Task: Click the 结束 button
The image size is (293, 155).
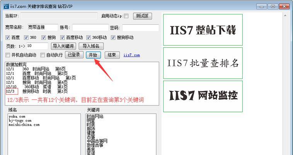Action: tap(112, 55)
